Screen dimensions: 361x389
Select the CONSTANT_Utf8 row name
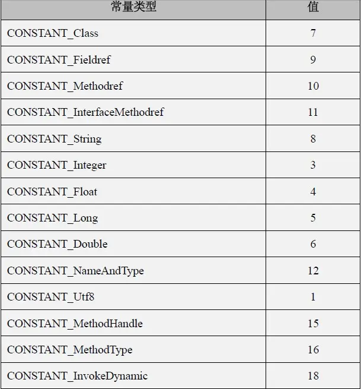[x=51, y=297]
